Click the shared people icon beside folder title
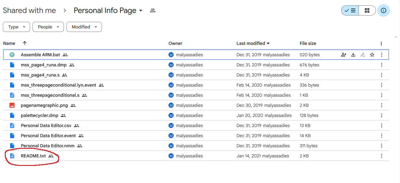Screen dimensions: 400x183 click(x=153, y=10)
